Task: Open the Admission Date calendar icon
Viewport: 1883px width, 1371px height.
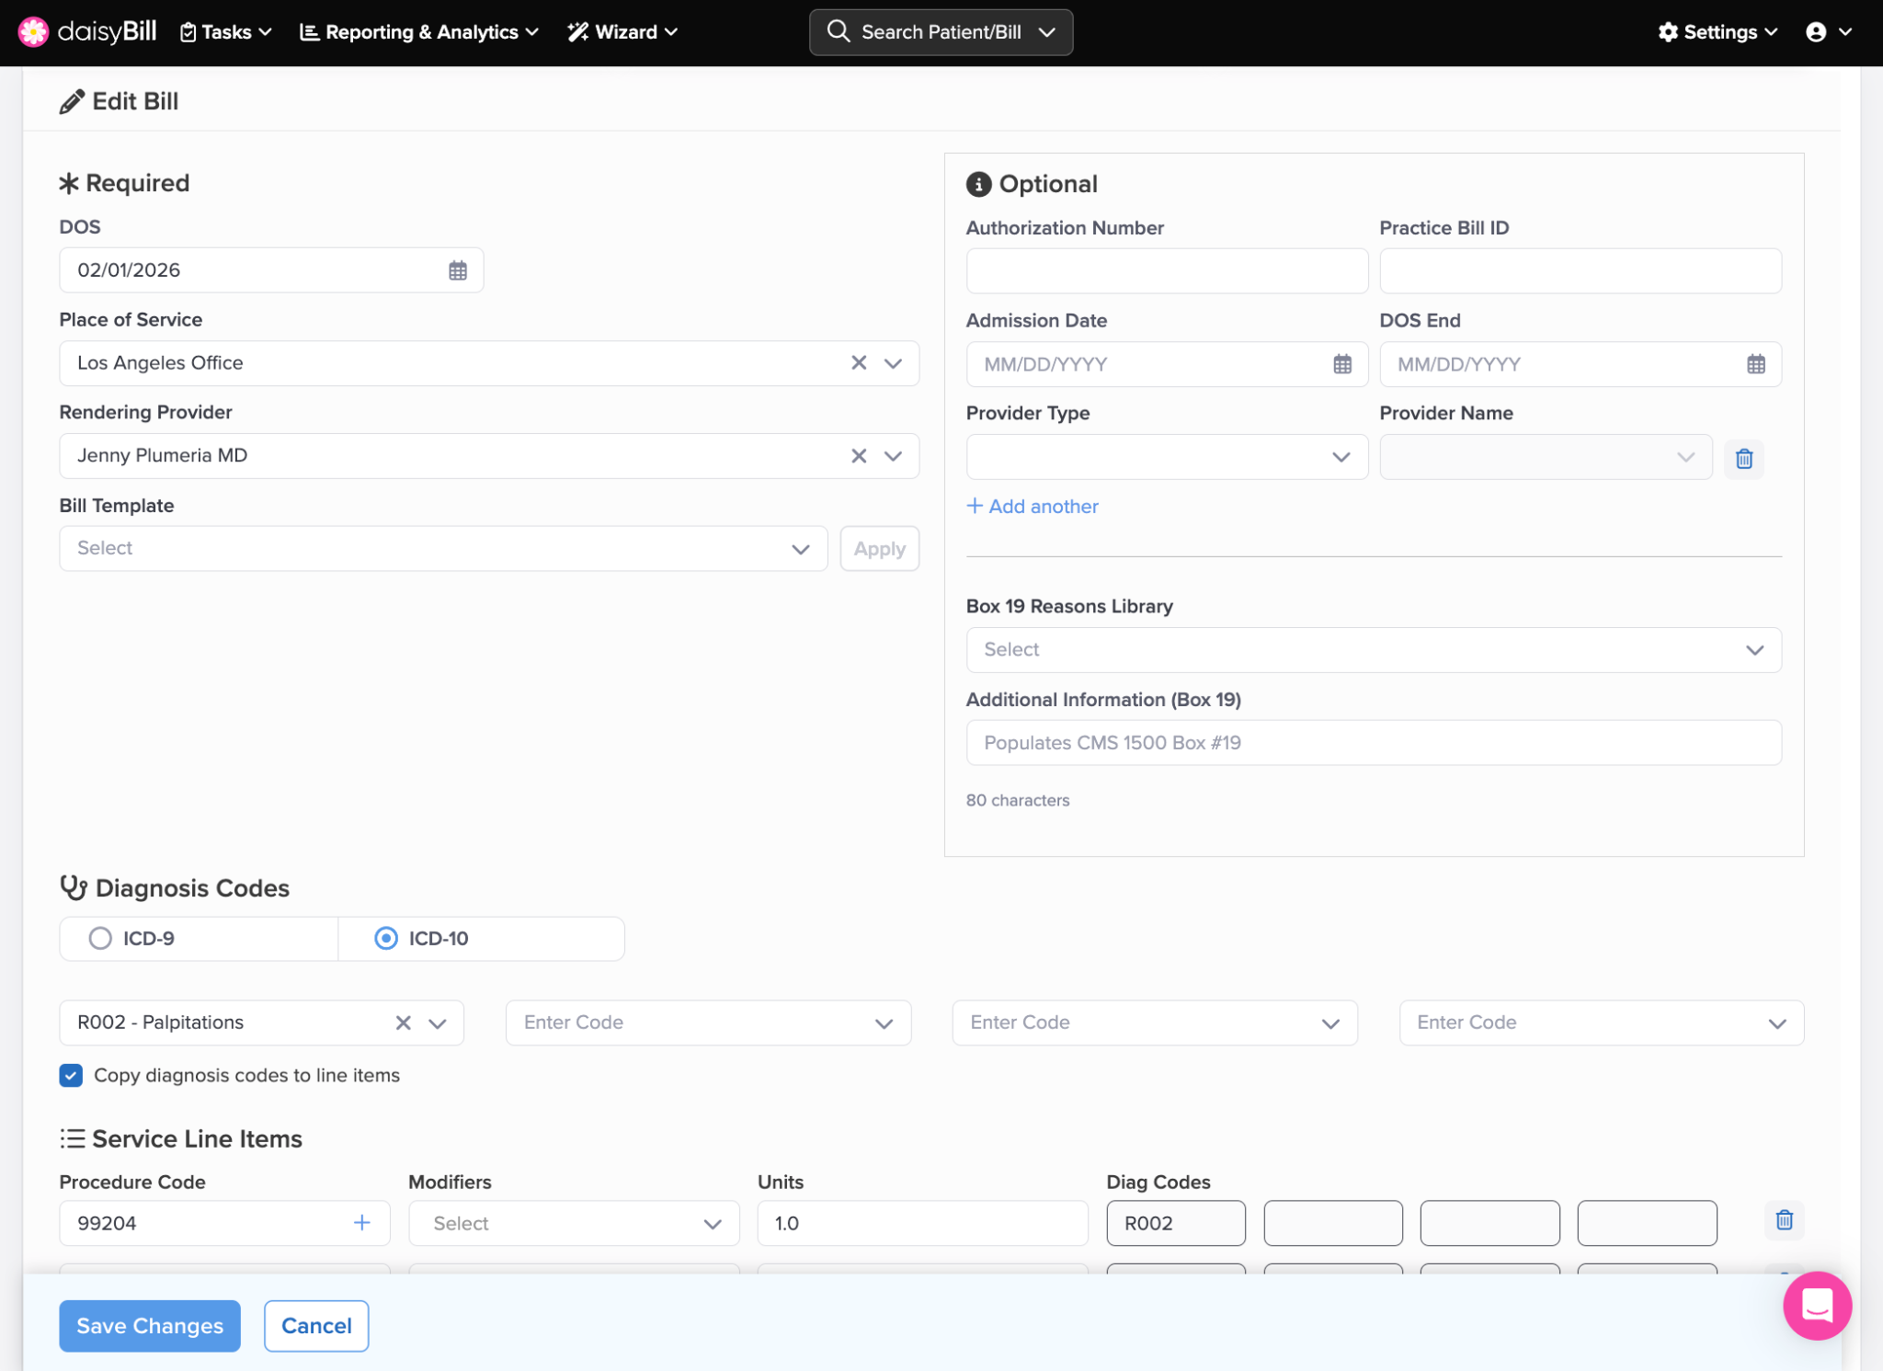Action: [1341, 364]
